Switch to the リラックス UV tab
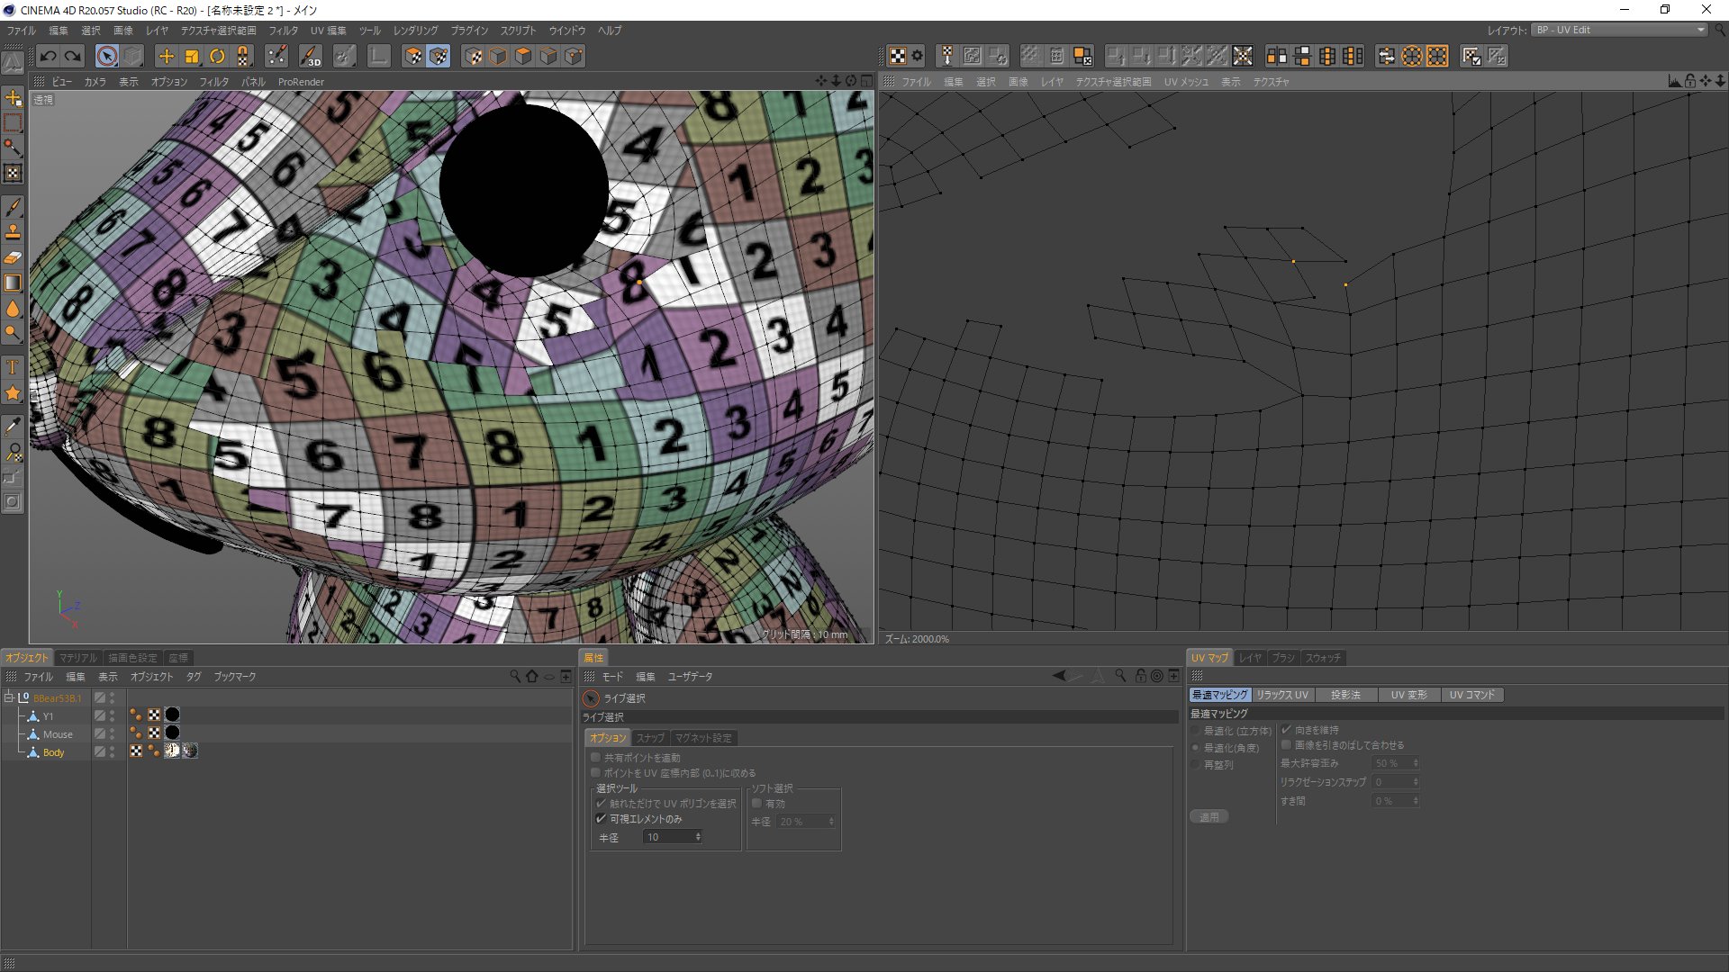Viewport: 1729px width, 972px height. click(x=1281, y=695)
